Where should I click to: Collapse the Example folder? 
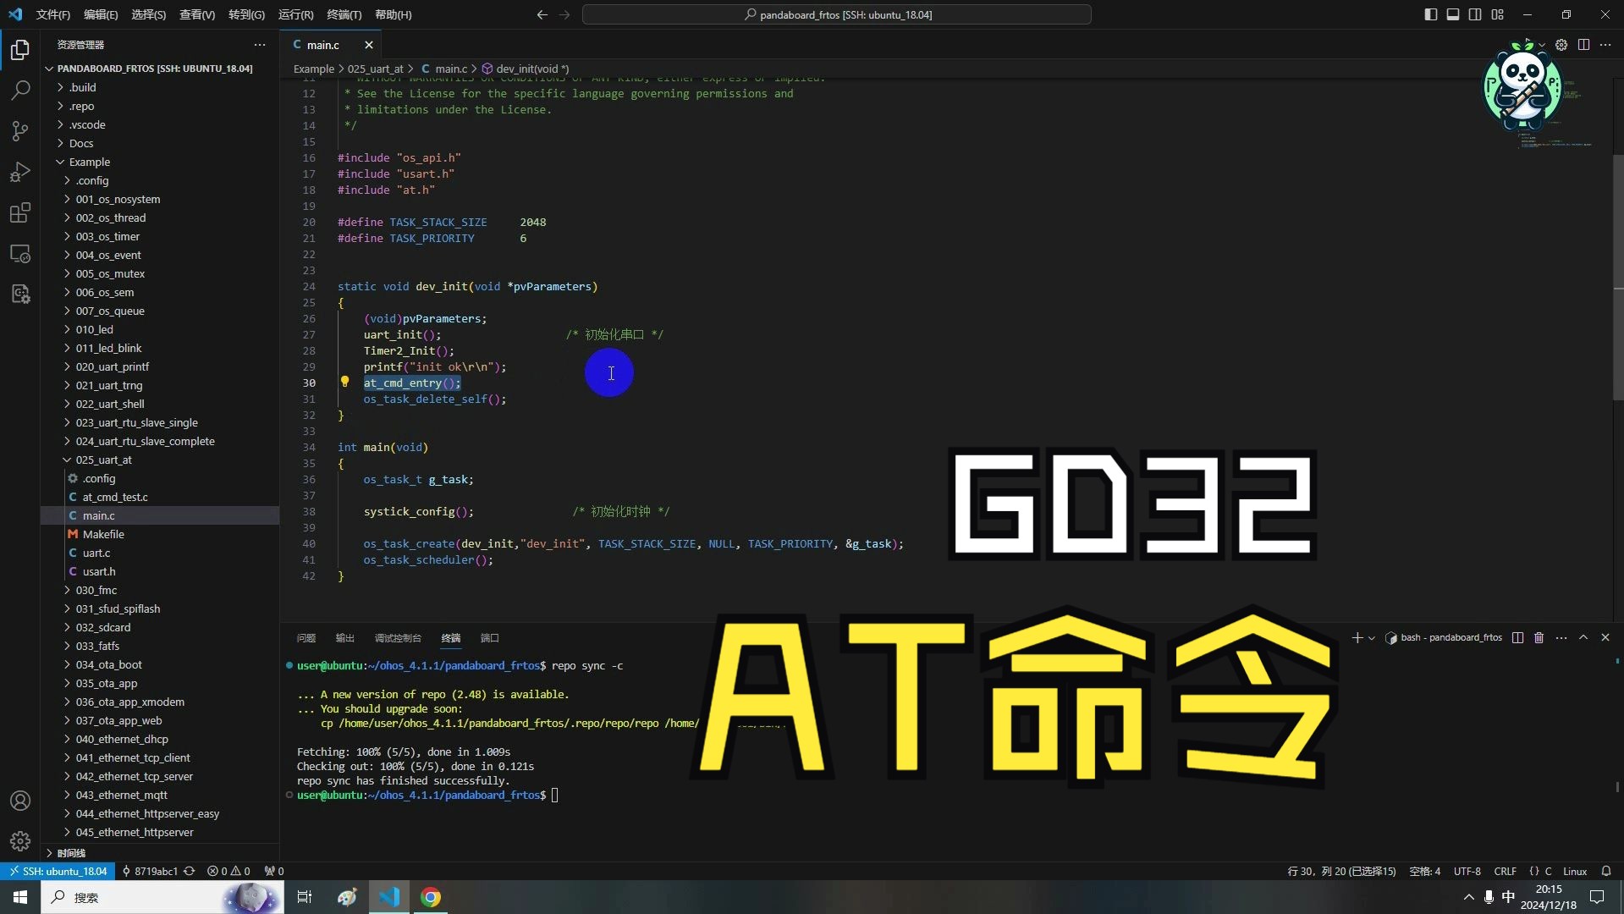160,162
